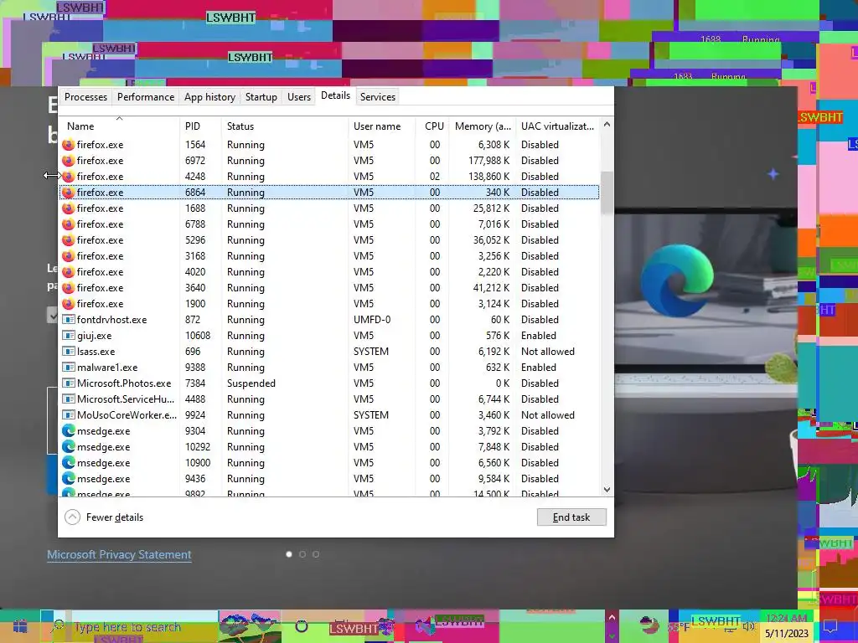Open the Microsoft Privacy Statement link

pos(119,554)
